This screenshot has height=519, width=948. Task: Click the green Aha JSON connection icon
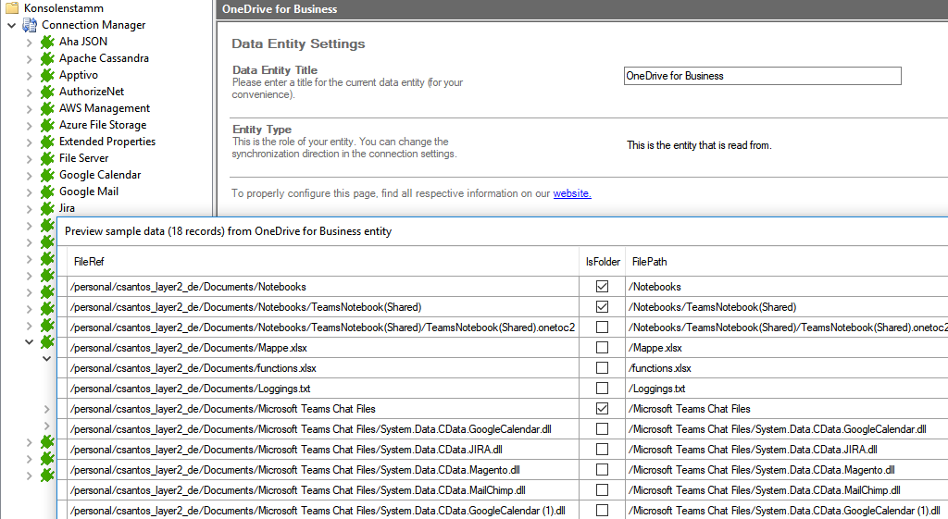pos(47,42)
